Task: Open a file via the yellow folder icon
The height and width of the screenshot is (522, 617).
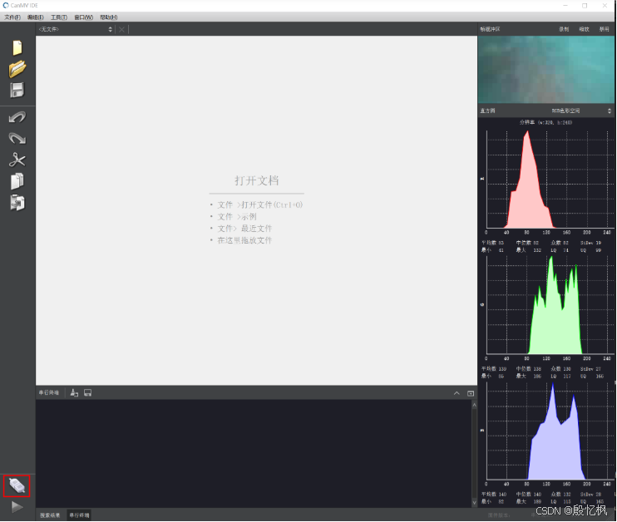Action: [x=17, y=69]
